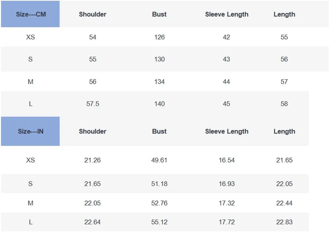Select the Bust header in CM table
This screenshot has width=329, height=232.
(x=159, y=14)
